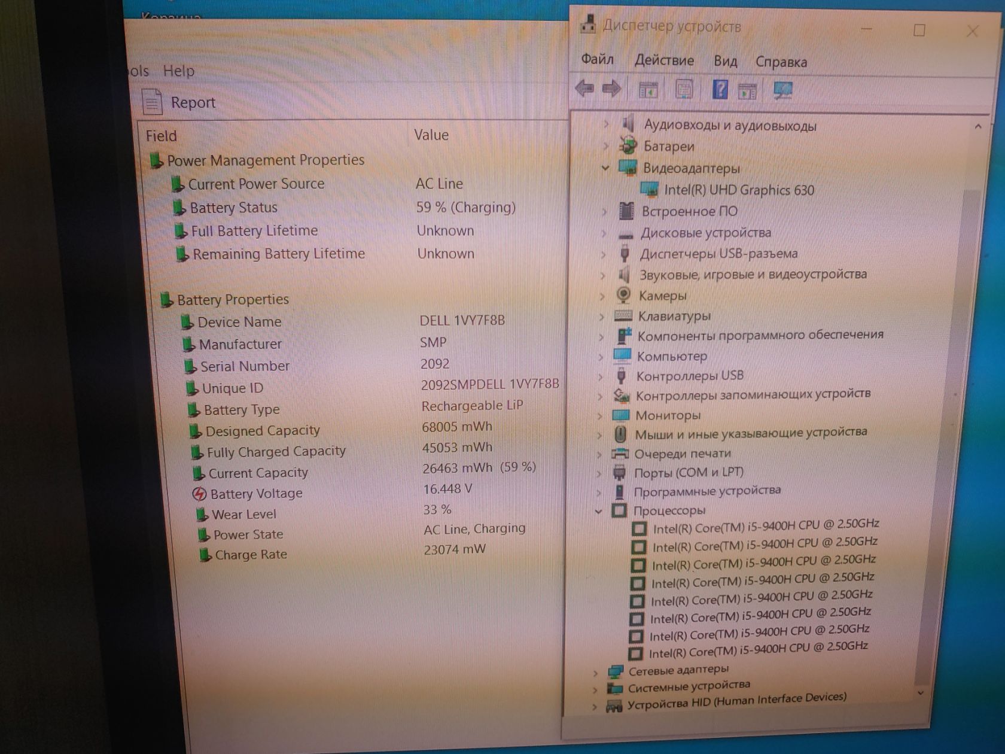This screenshot has height=754, width=1005.
Task: Expand the Порты (COM и LPT) node
Action: click(x=599, y=473)
